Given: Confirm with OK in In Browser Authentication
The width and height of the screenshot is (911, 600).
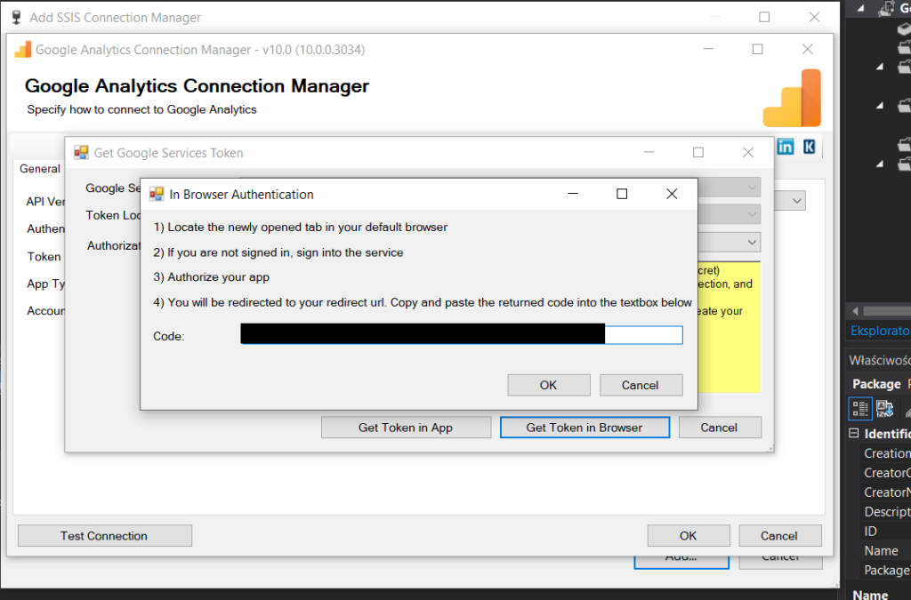Looking at the screenshot, I should coord(548,385).
